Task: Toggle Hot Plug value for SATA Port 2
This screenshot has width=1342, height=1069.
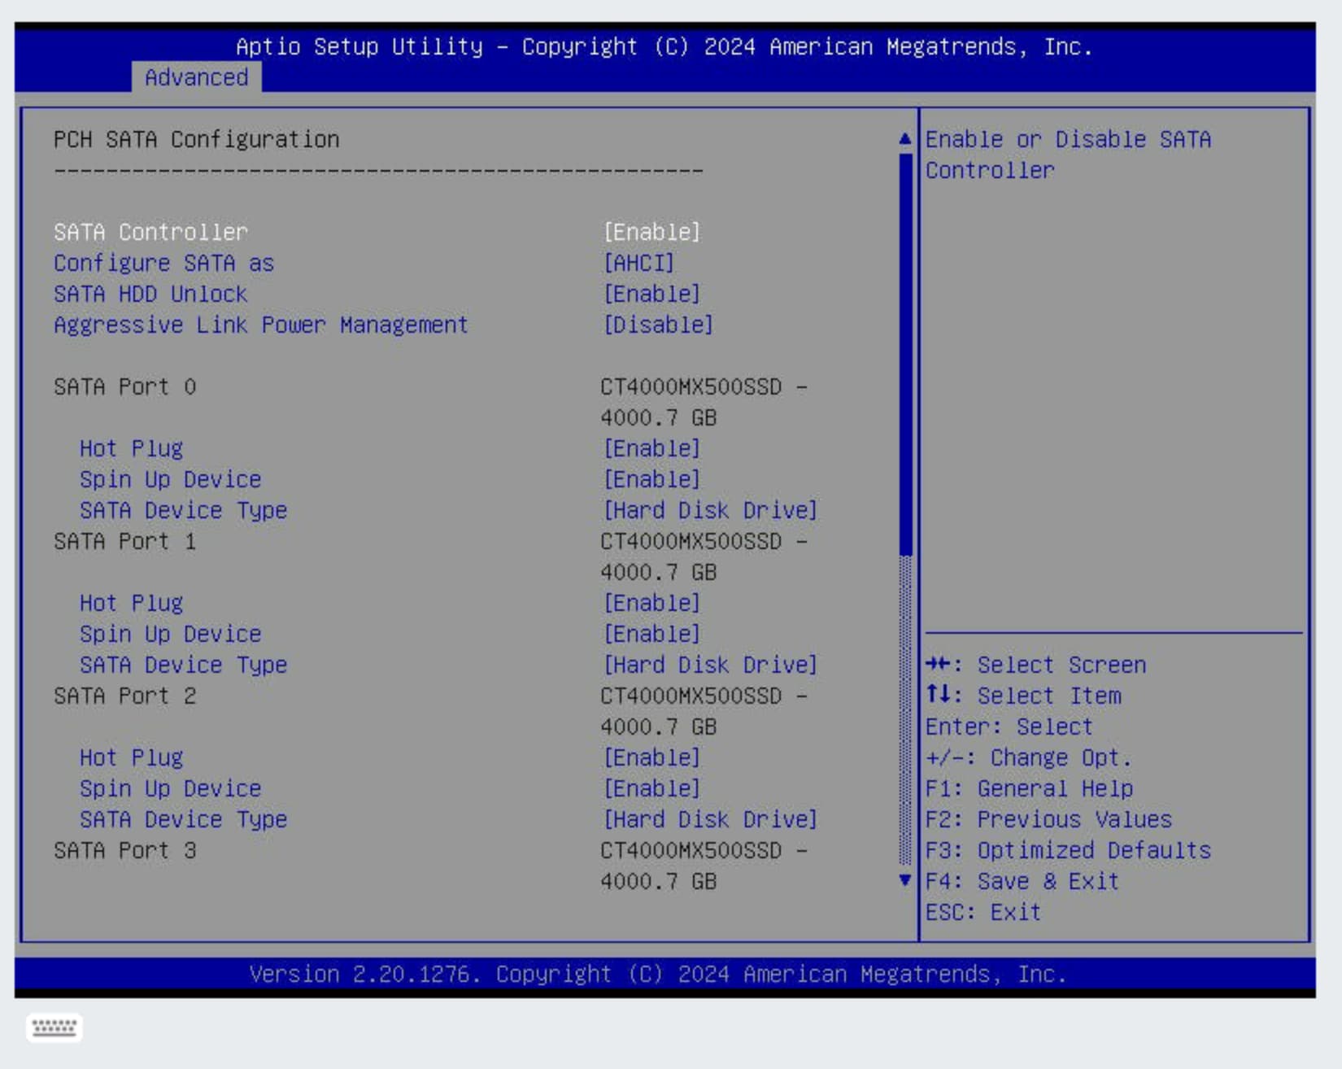Action: click(x=651, y=757)
